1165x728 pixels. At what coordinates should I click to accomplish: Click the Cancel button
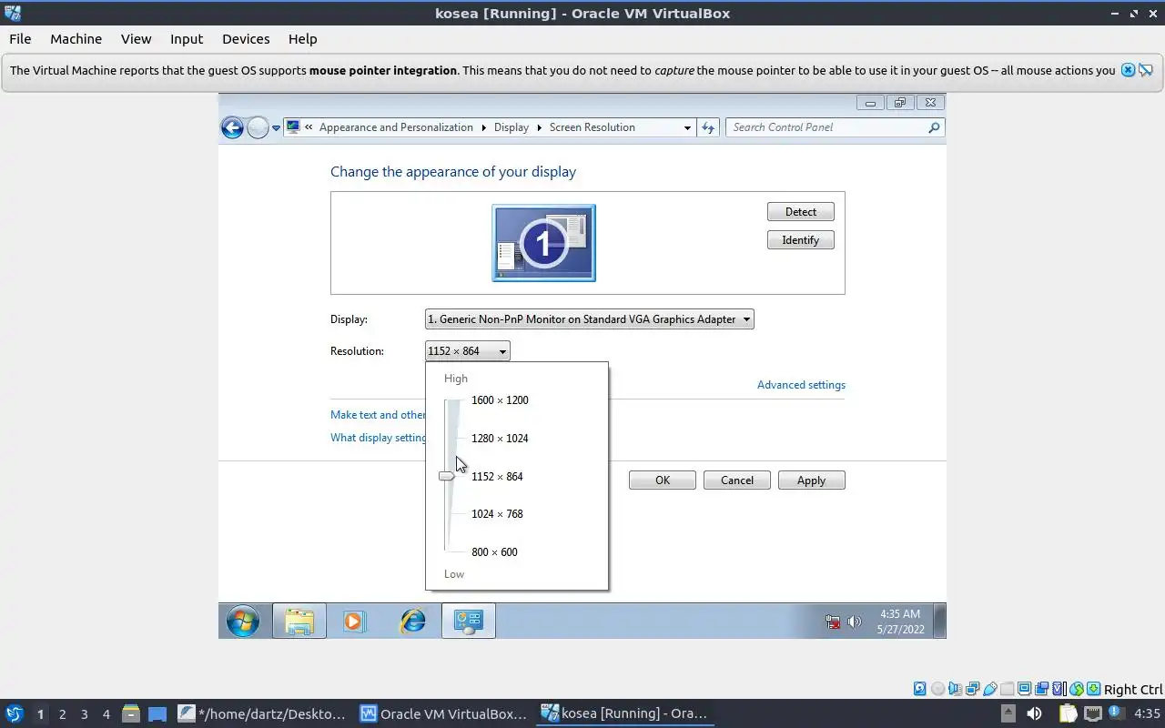click(x=737, y=480)
